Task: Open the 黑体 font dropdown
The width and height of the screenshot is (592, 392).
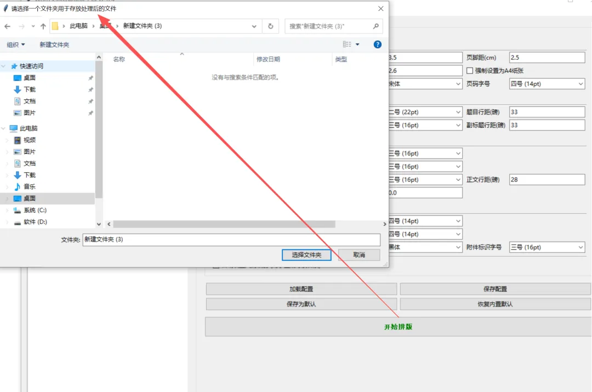Action: click(x=425, y=247)
